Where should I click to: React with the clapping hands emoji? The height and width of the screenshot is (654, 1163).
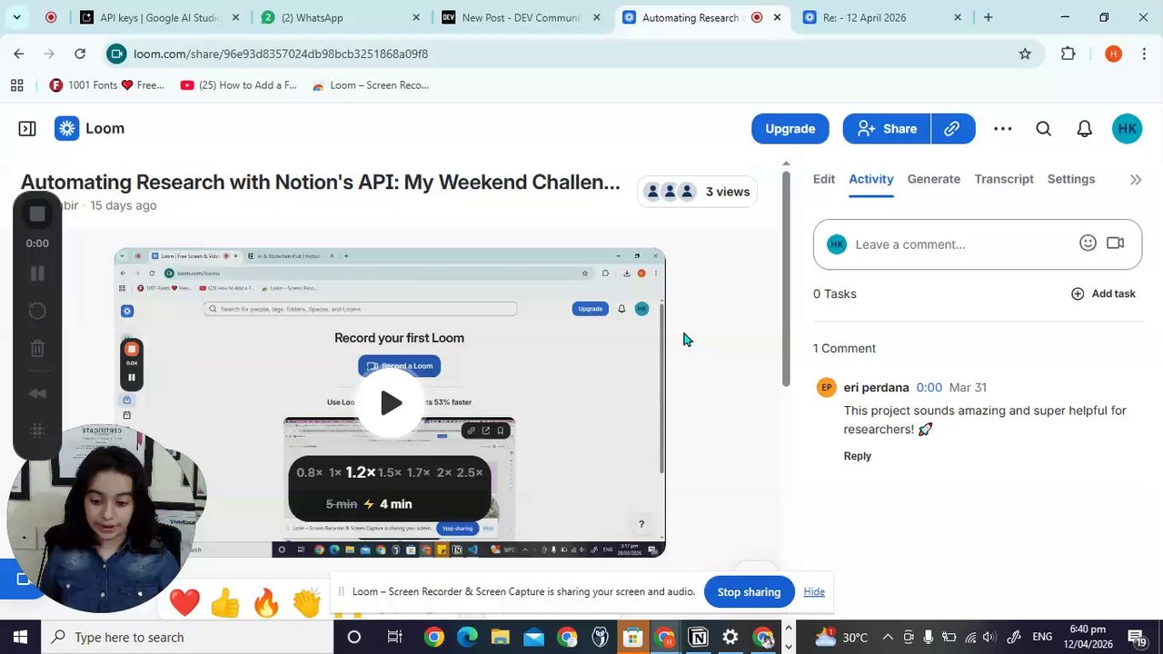tap(307, 602)
